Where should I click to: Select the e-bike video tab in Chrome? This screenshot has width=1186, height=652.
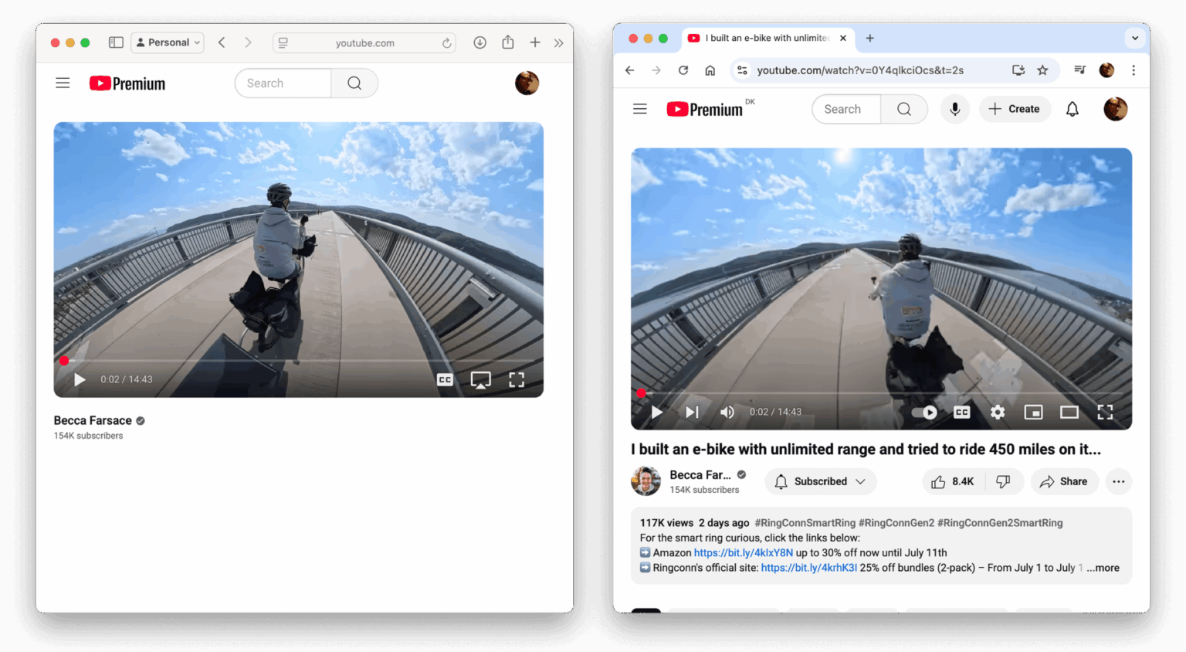click(764, 37)
